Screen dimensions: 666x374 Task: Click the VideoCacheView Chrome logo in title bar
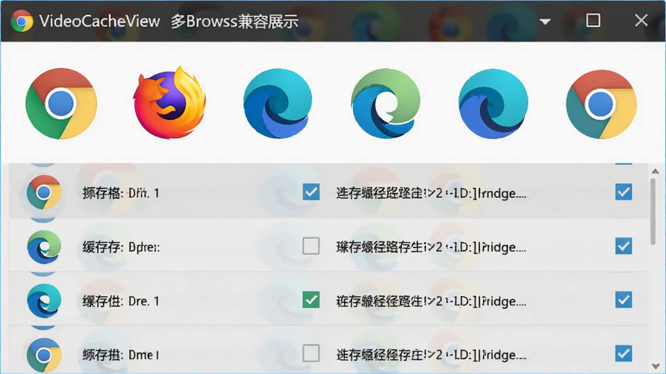tap(22, 21)
